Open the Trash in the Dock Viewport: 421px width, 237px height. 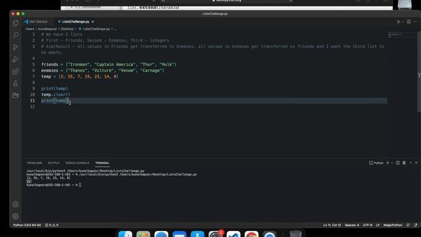295,234
